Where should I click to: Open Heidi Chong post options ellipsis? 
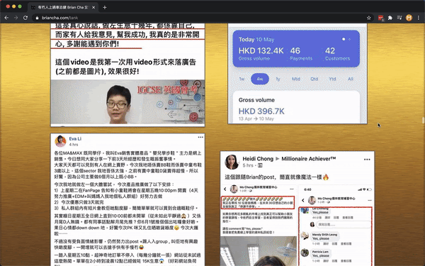click(367, 160)
